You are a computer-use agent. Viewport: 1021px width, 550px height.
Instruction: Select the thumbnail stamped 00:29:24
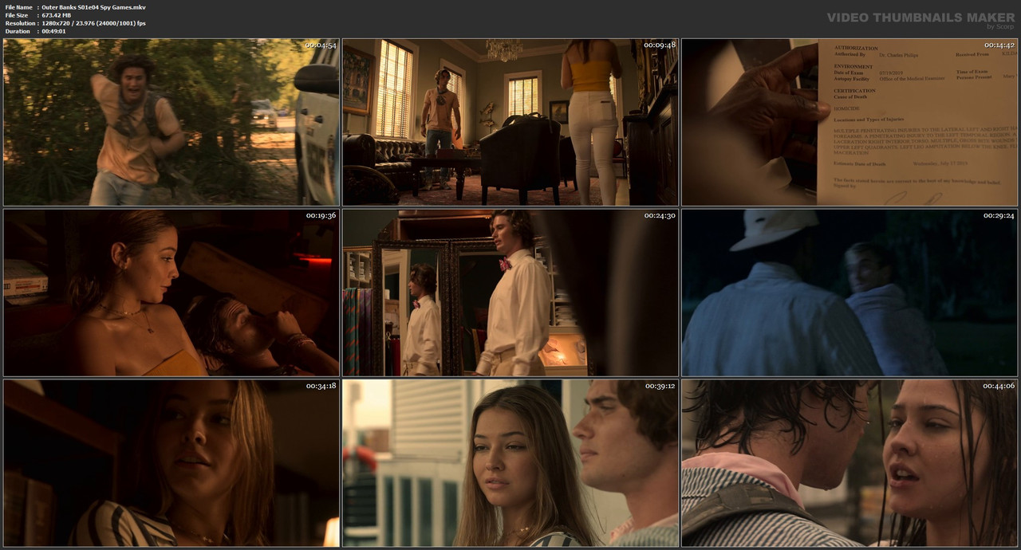pos(850,293)
